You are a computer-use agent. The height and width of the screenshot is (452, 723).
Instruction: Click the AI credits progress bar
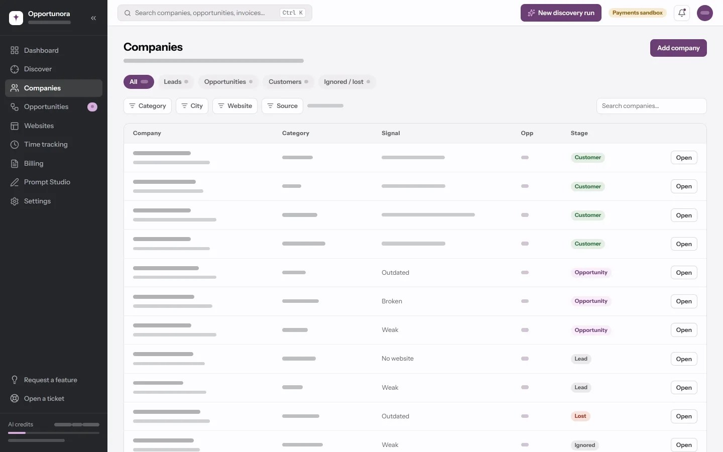[x=54, y=433]
